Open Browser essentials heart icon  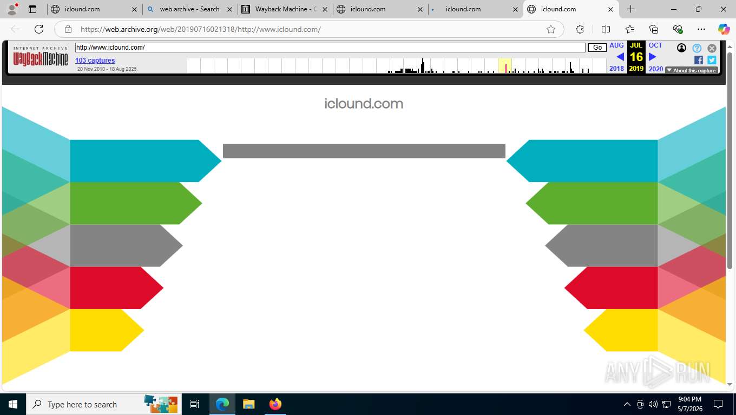(678, 29)
